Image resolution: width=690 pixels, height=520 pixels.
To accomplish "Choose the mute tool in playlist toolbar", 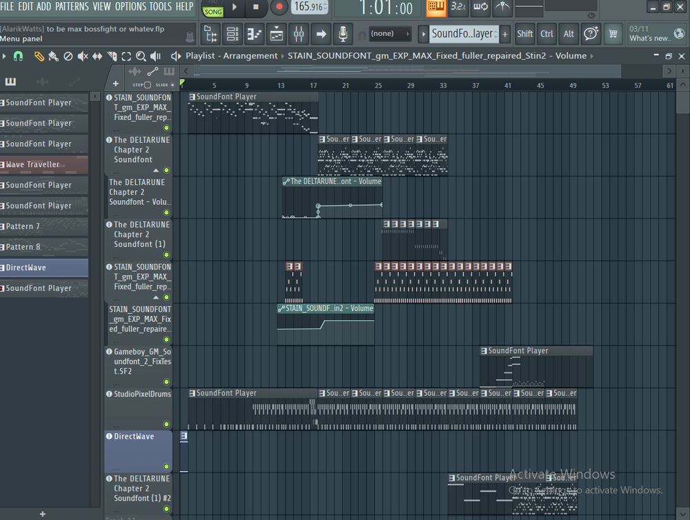I will pyautogui.click(x=83, y=56).
